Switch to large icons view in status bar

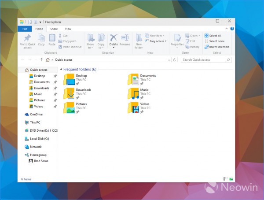tap(231, 179)
